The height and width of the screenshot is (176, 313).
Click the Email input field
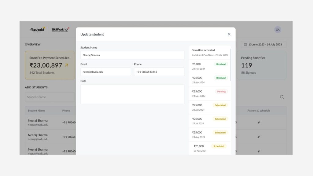[106, 72]
